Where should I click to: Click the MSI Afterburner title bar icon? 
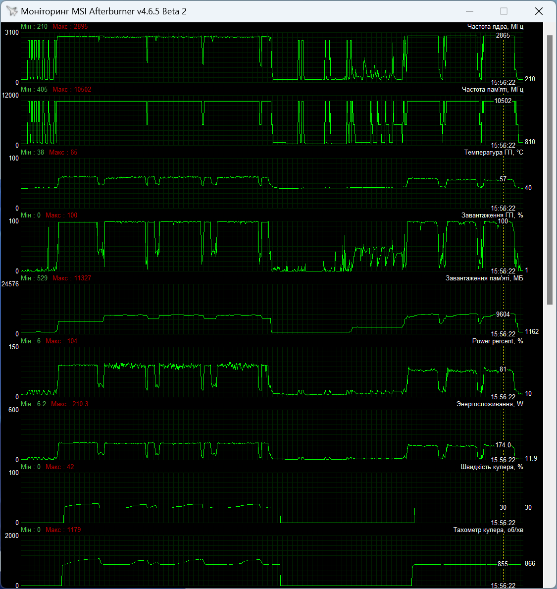click(x=12, y=11)
